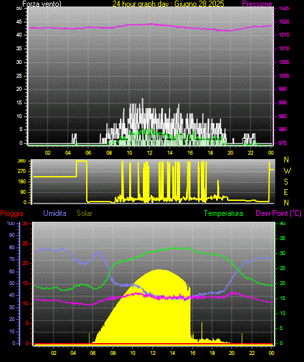The width and height of the screenshot is (304, 362).
Task: Click the Dew Point (°C) legend label
Action: click(x=279, y=213)
